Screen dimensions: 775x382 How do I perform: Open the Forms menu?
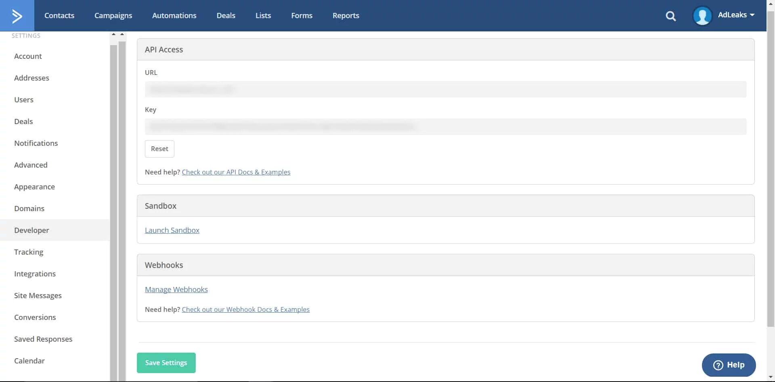[x=302, y=15]
